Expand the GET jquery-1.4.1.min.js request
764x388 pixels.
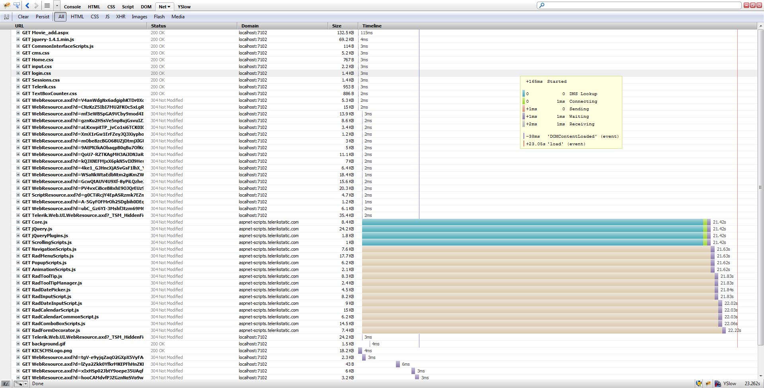point(18,39)
